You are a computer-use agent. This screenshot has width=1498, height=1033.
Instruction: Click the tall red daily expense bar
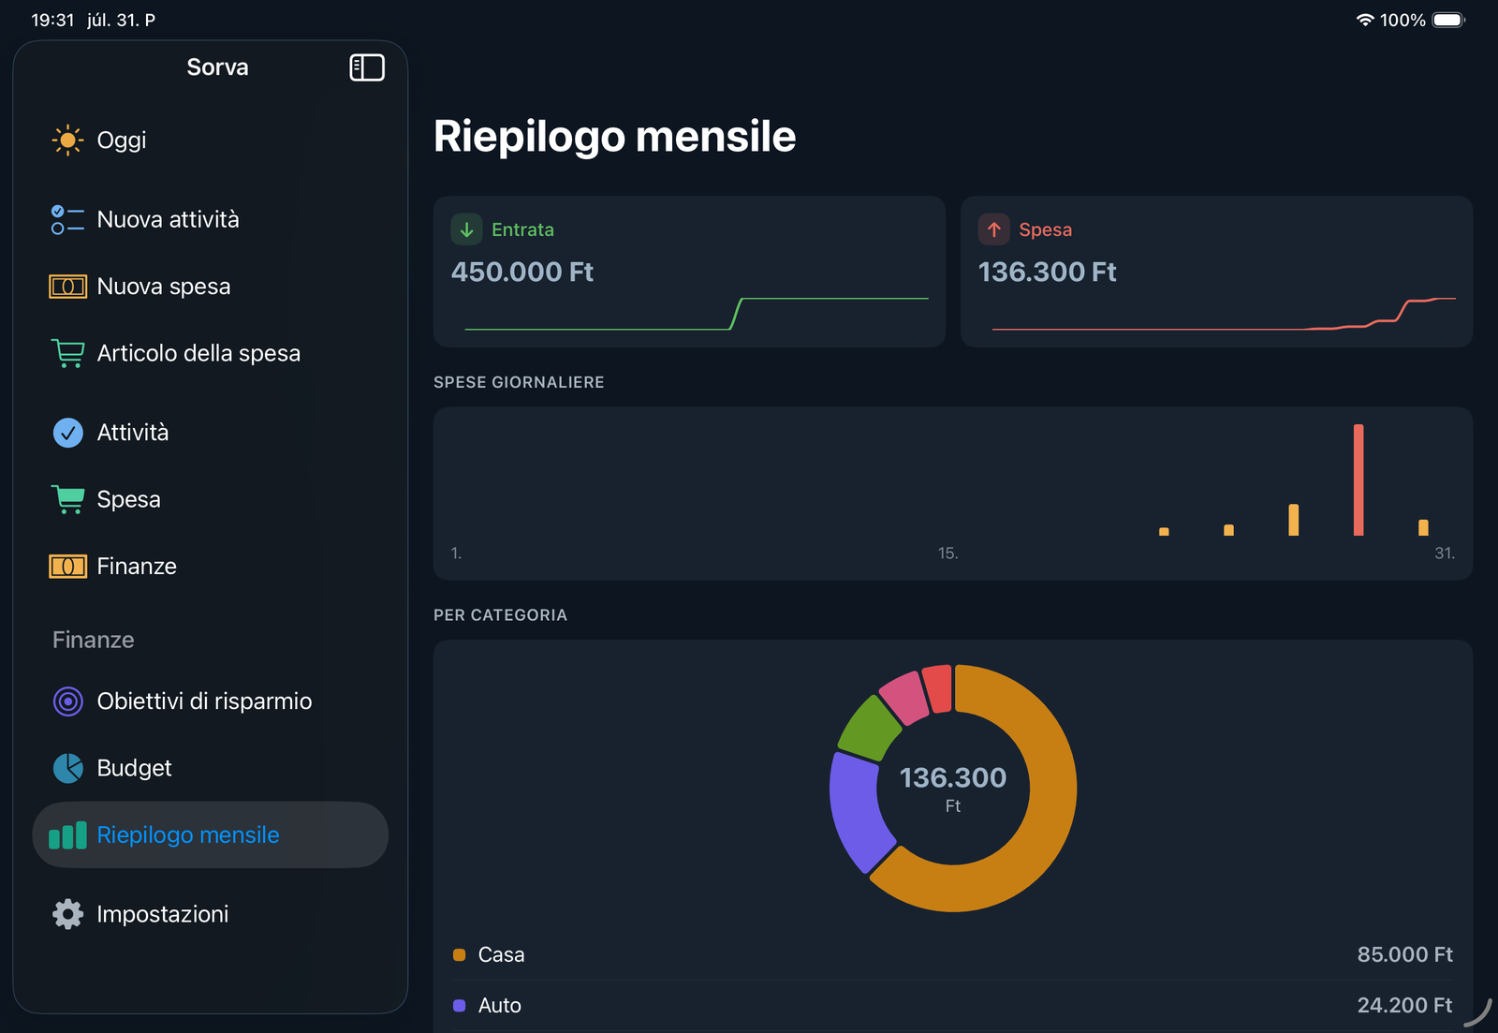point(1358,480)
